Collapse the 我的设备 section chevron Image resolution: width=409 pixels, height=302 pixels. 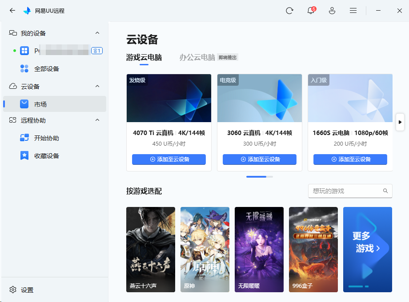point(97,33)
